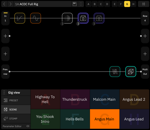This screenshot has width=150, height=130.
Task: Select scene E in the top bar
Action: [115, 4]
